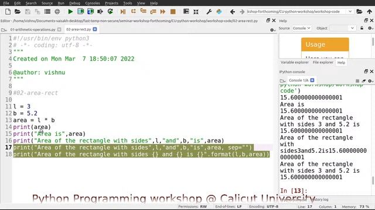Save all files

click(x=37, y=12)
